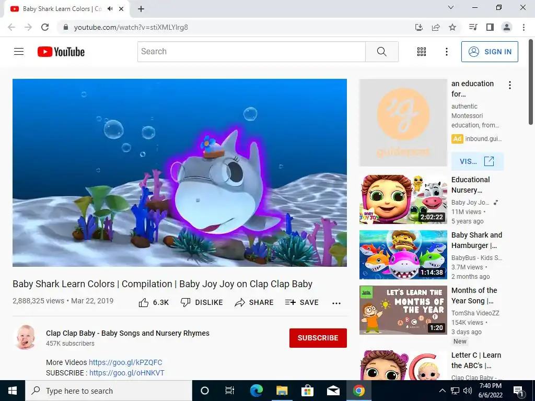535x401 pixels.
Task: Open the YouTube apps grid icon
Action: [x=422, y=52]
